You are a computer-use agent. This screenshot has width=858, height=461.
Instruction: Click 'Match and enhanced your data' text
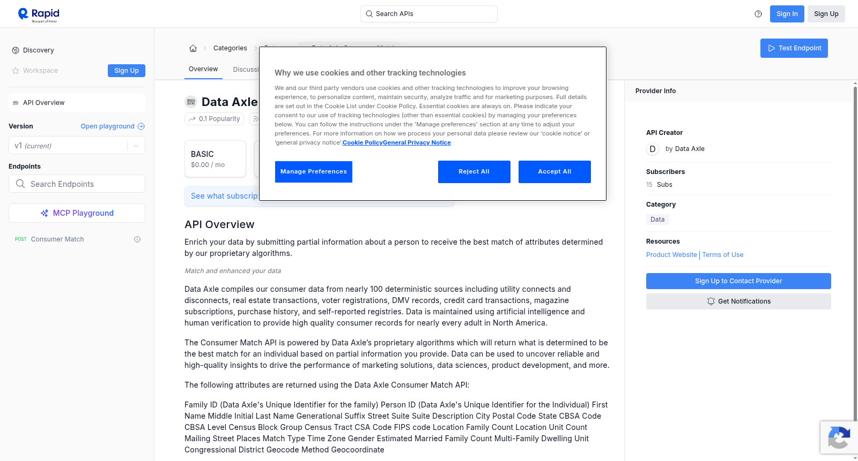pos(233,271)
